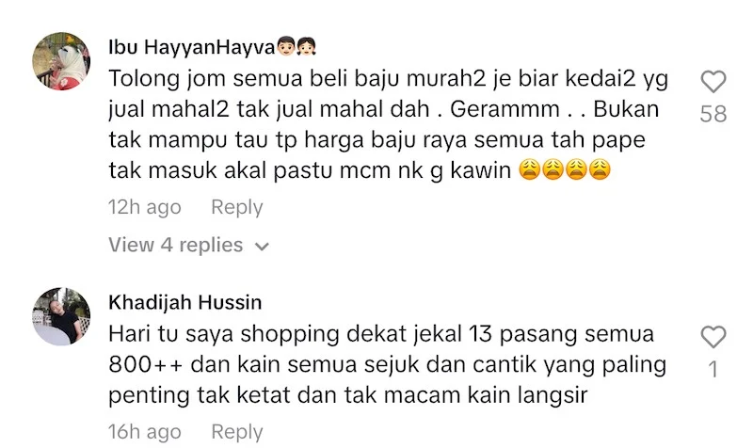Viewport: 753px width, 448px height.
Task: Click the 16h ago timestamp
Action: pos(145,431)
